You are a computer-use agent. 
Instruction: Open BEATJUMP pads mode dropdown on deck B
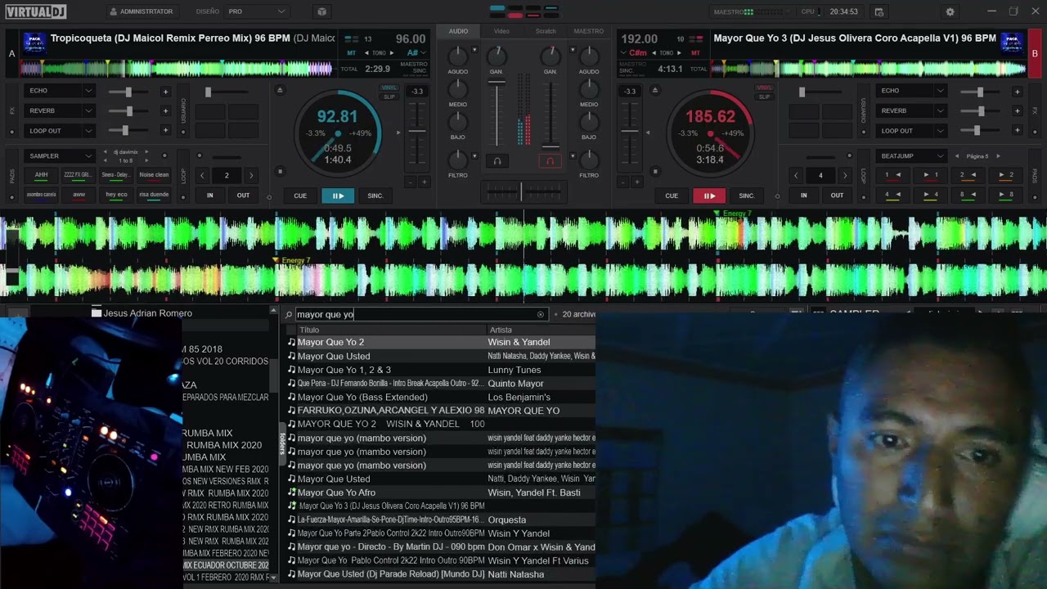click(913, 155)
